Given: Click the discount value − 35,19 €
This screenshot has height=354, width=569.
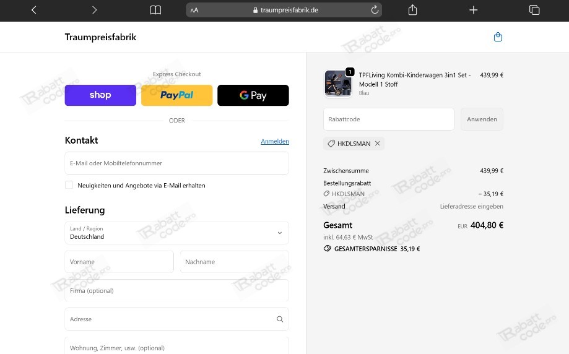Looking at the screenshot, I should click(x=490, y=194).
